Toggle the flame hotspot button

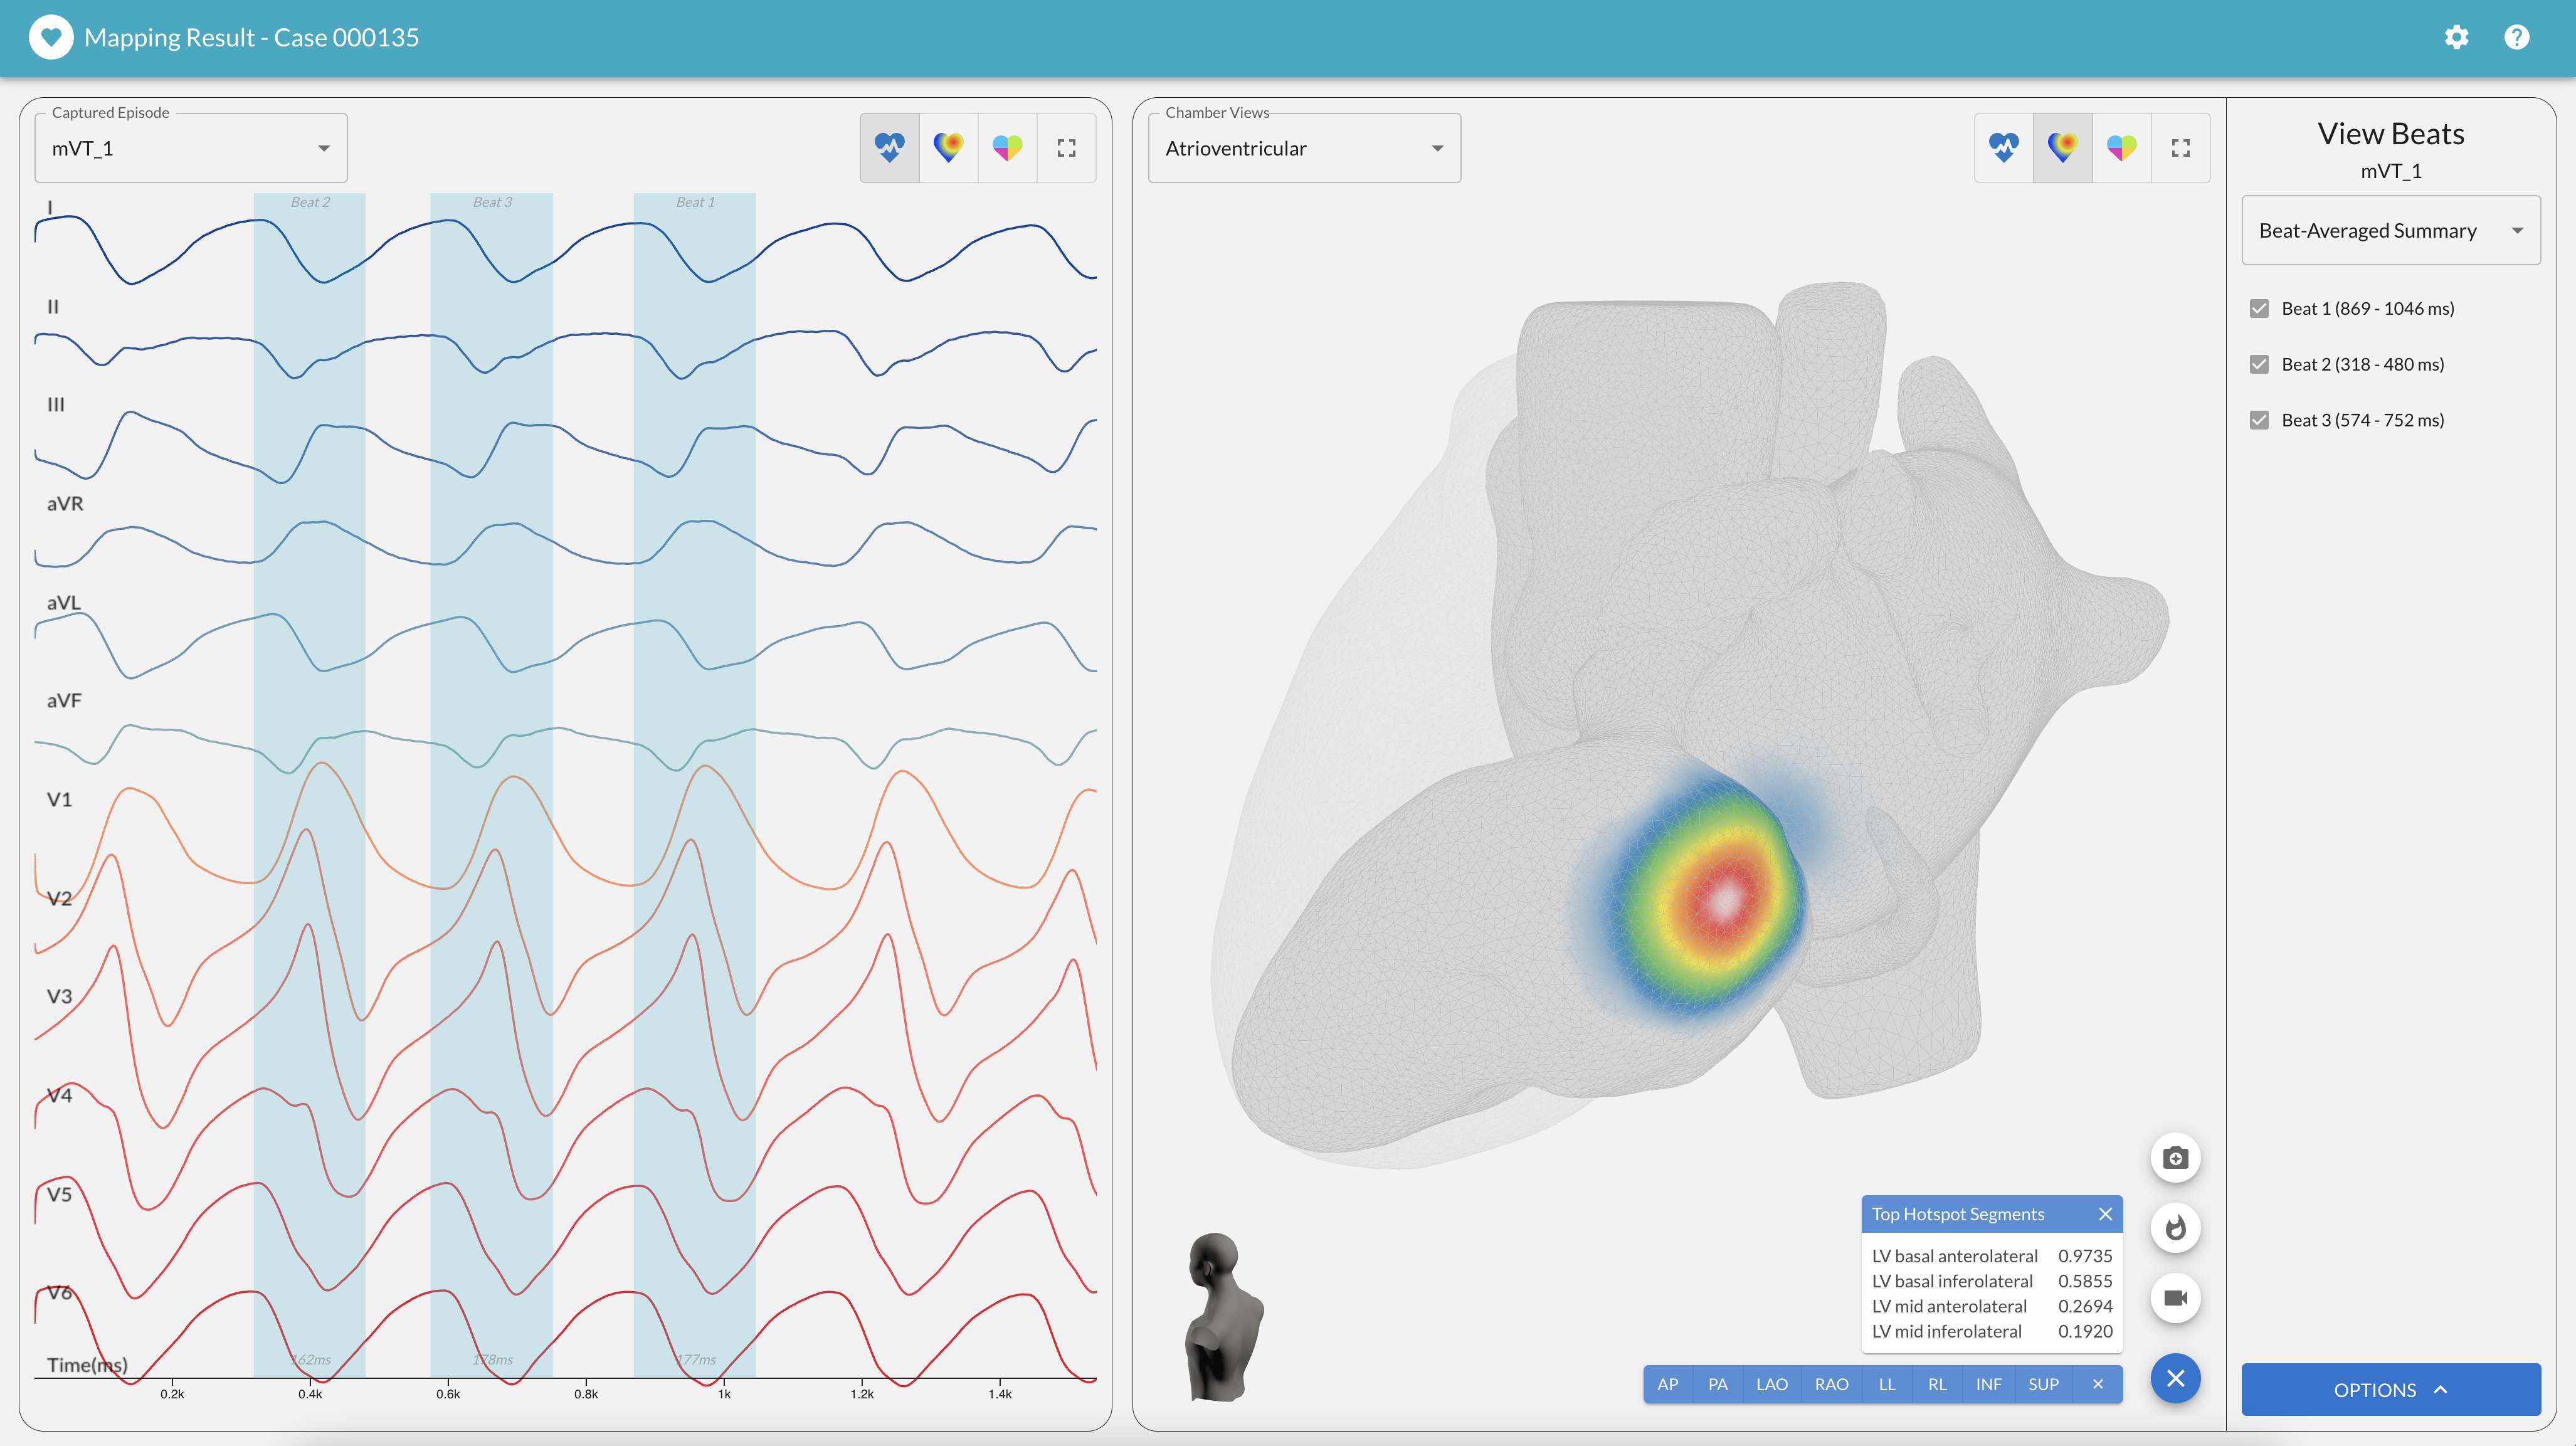tap(2175, 1228)
